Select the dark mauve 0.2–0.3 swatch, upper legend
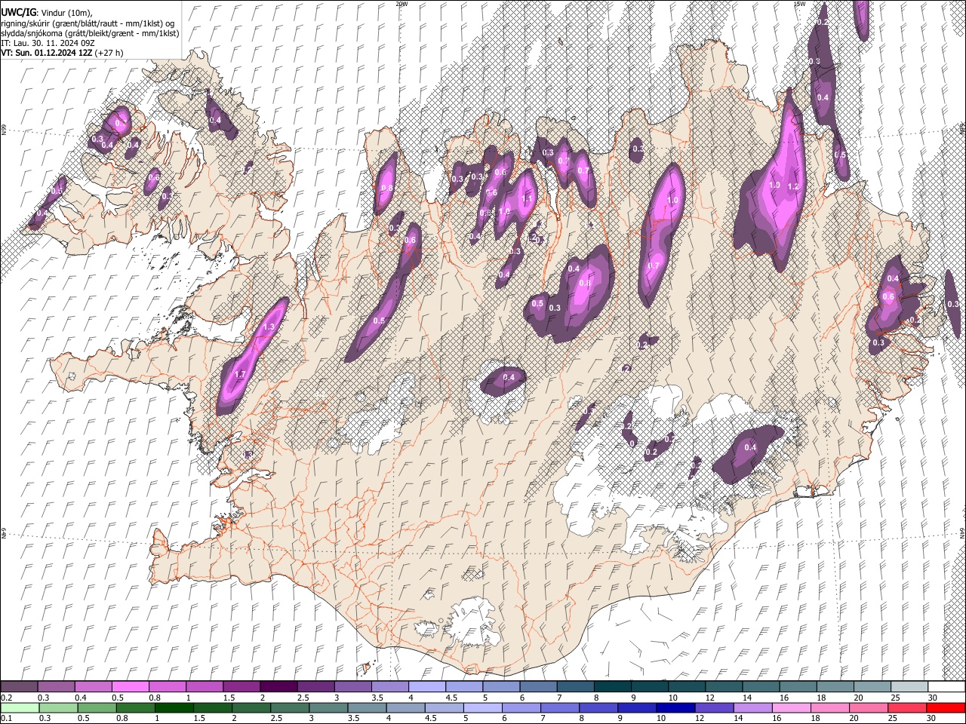 coord(19,687)
